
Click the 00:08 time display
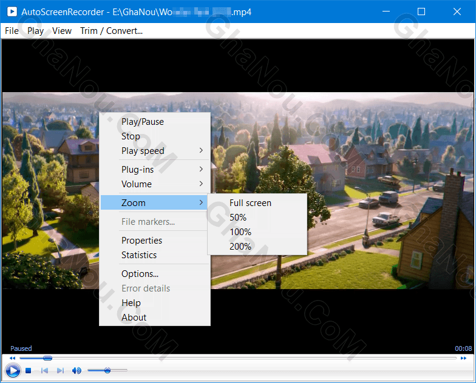[463, 348]
